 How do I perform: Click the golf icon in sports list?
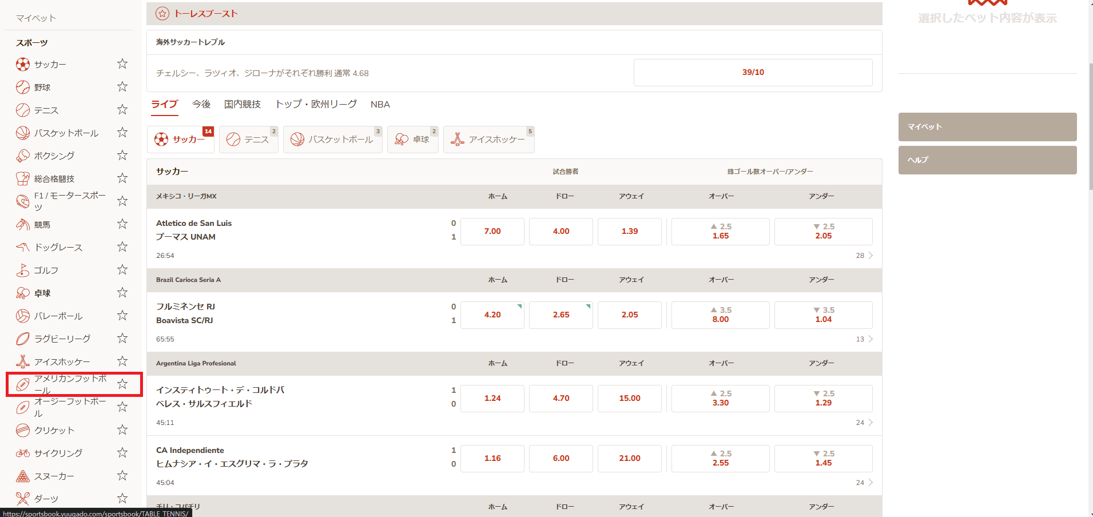23,271
